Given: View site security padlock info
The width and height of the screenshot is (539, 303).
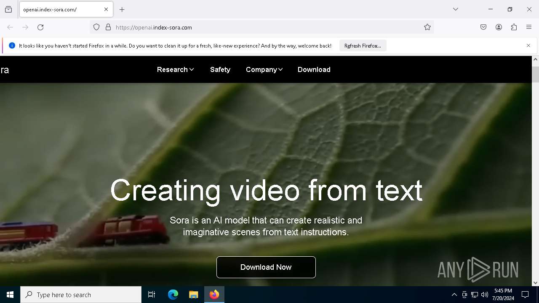Looking at the screenshot, I should point(108,27).
